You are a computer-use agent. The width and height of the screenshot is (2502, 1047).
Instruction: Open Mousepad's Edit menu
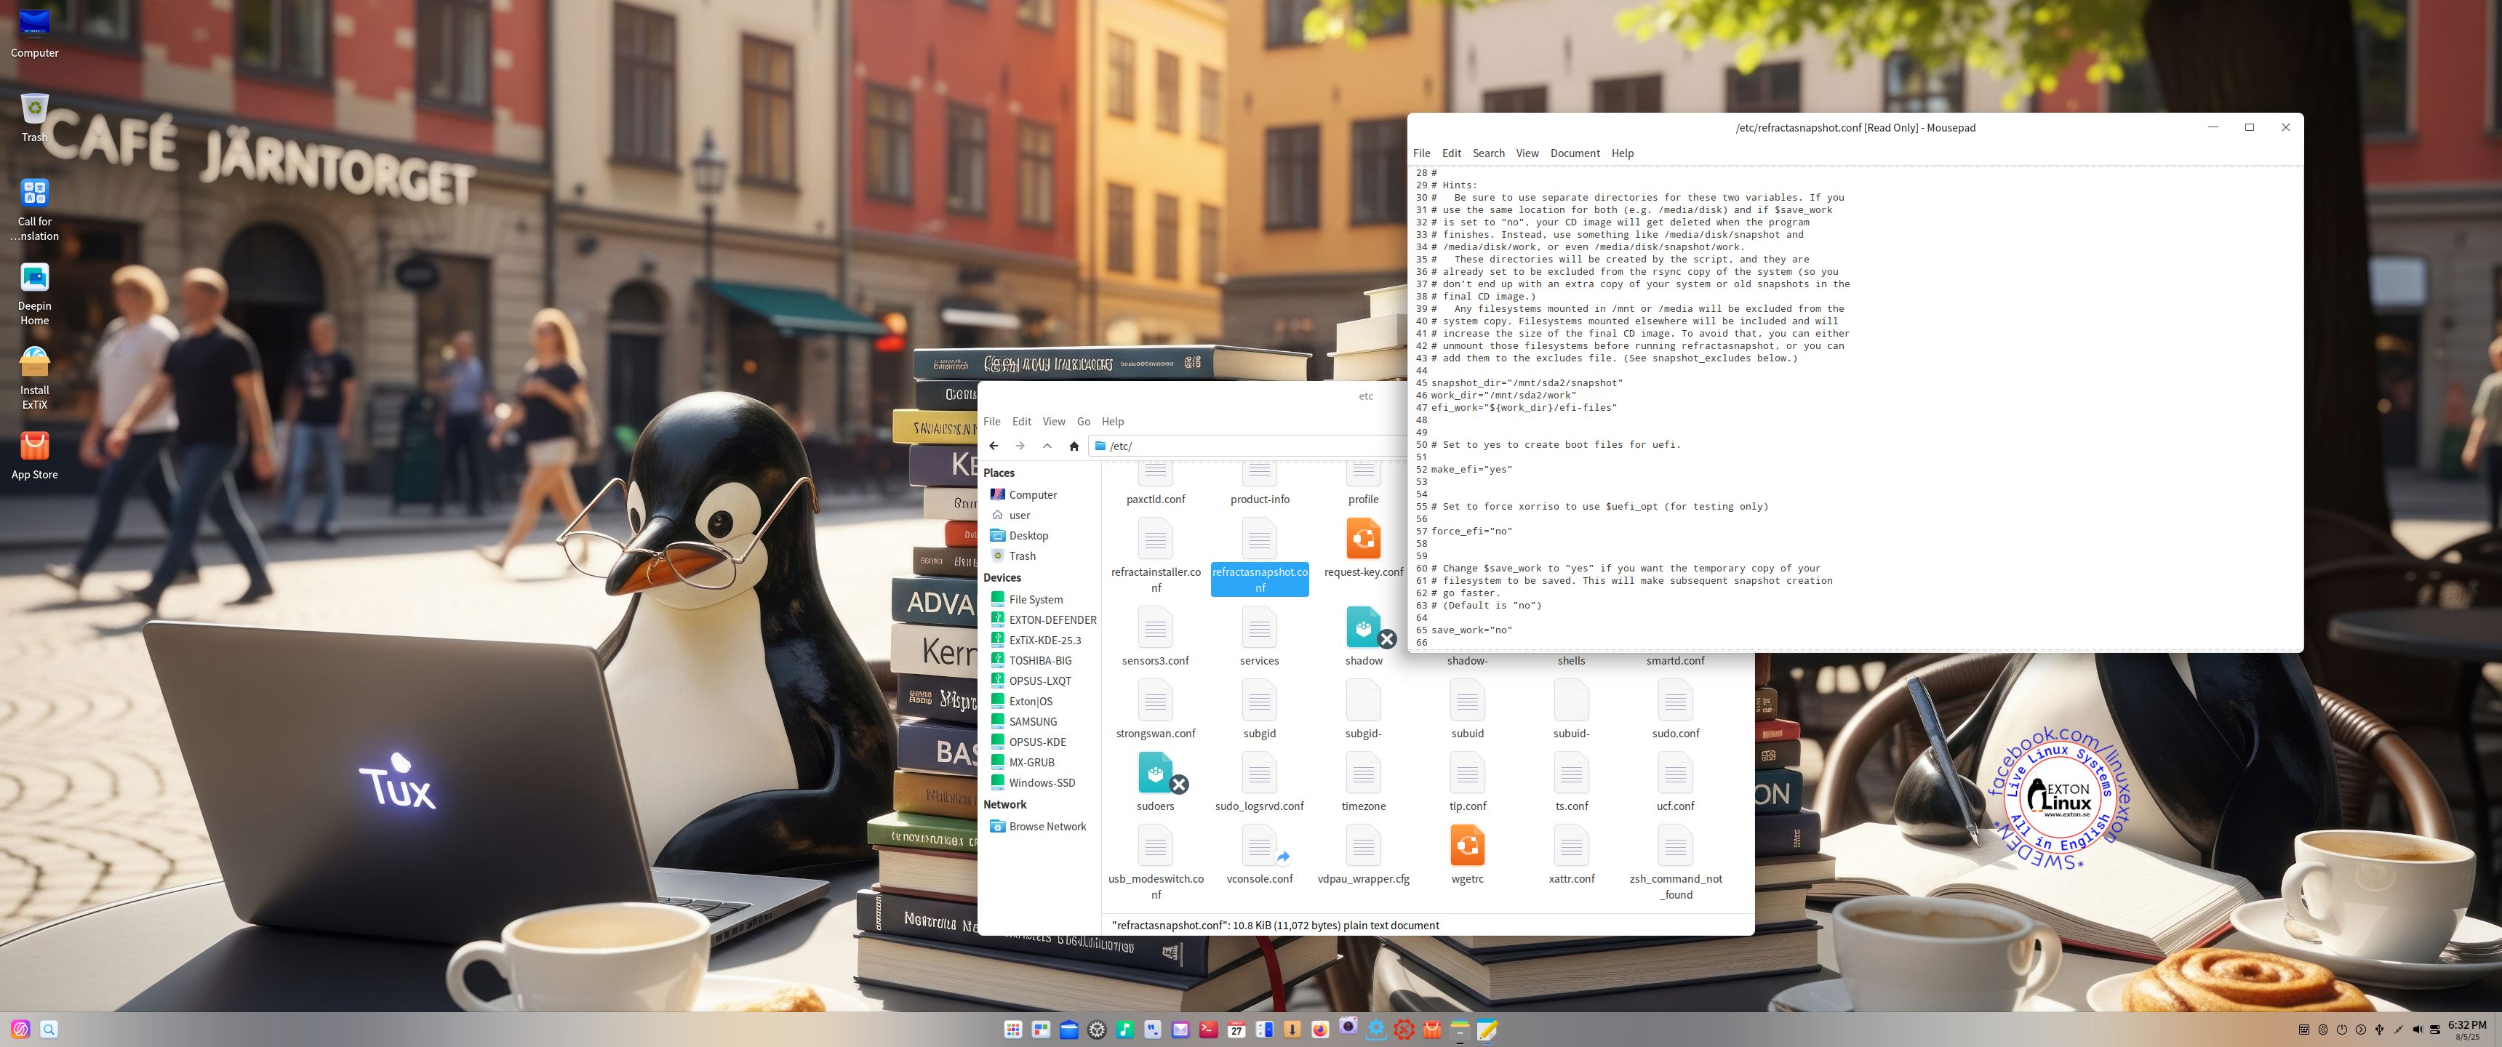pos(1451,153)
